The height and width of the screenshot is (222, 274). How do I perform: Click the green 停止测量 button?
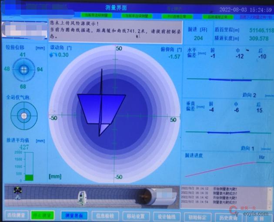click(x=43, y=215)
